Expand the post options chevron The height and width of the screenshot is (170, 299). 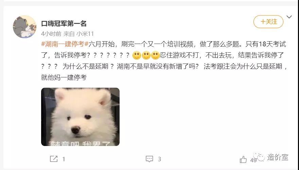[x=289, y=17]
